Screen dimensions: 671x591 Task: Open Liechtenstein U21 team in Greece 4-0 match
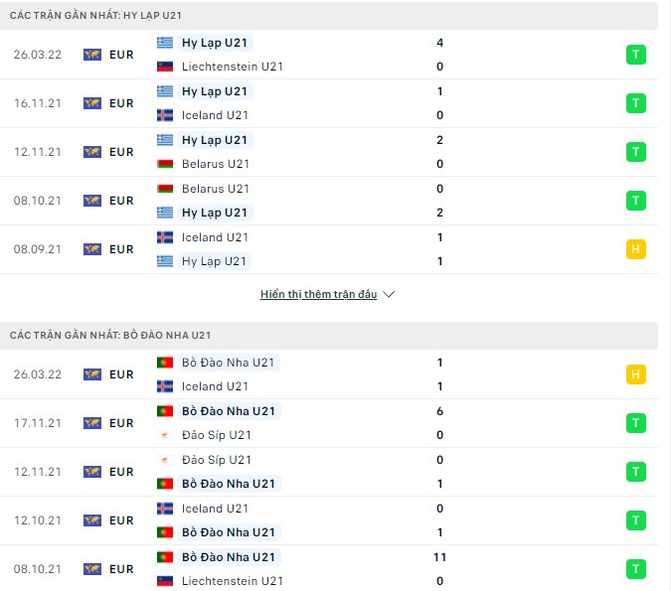[x=233, y=67]
